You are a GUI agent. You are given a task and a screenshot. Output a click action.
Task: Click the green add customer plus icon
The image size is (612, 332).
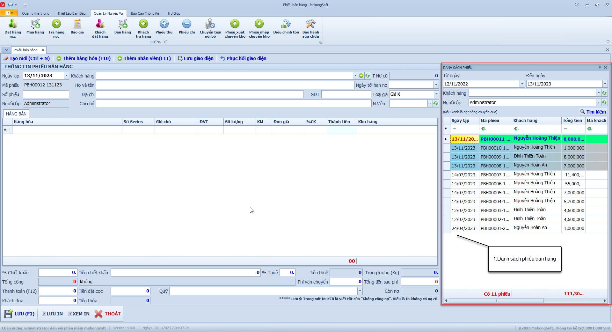point(361,76)
